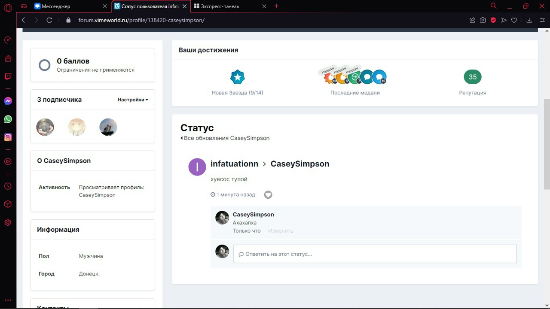Open the sidebar three-dots menu
Screen dimensions: 550x309
[x=8, y=300]
